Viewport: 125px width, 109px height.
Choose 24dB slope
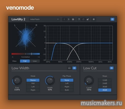pos(105,83)
